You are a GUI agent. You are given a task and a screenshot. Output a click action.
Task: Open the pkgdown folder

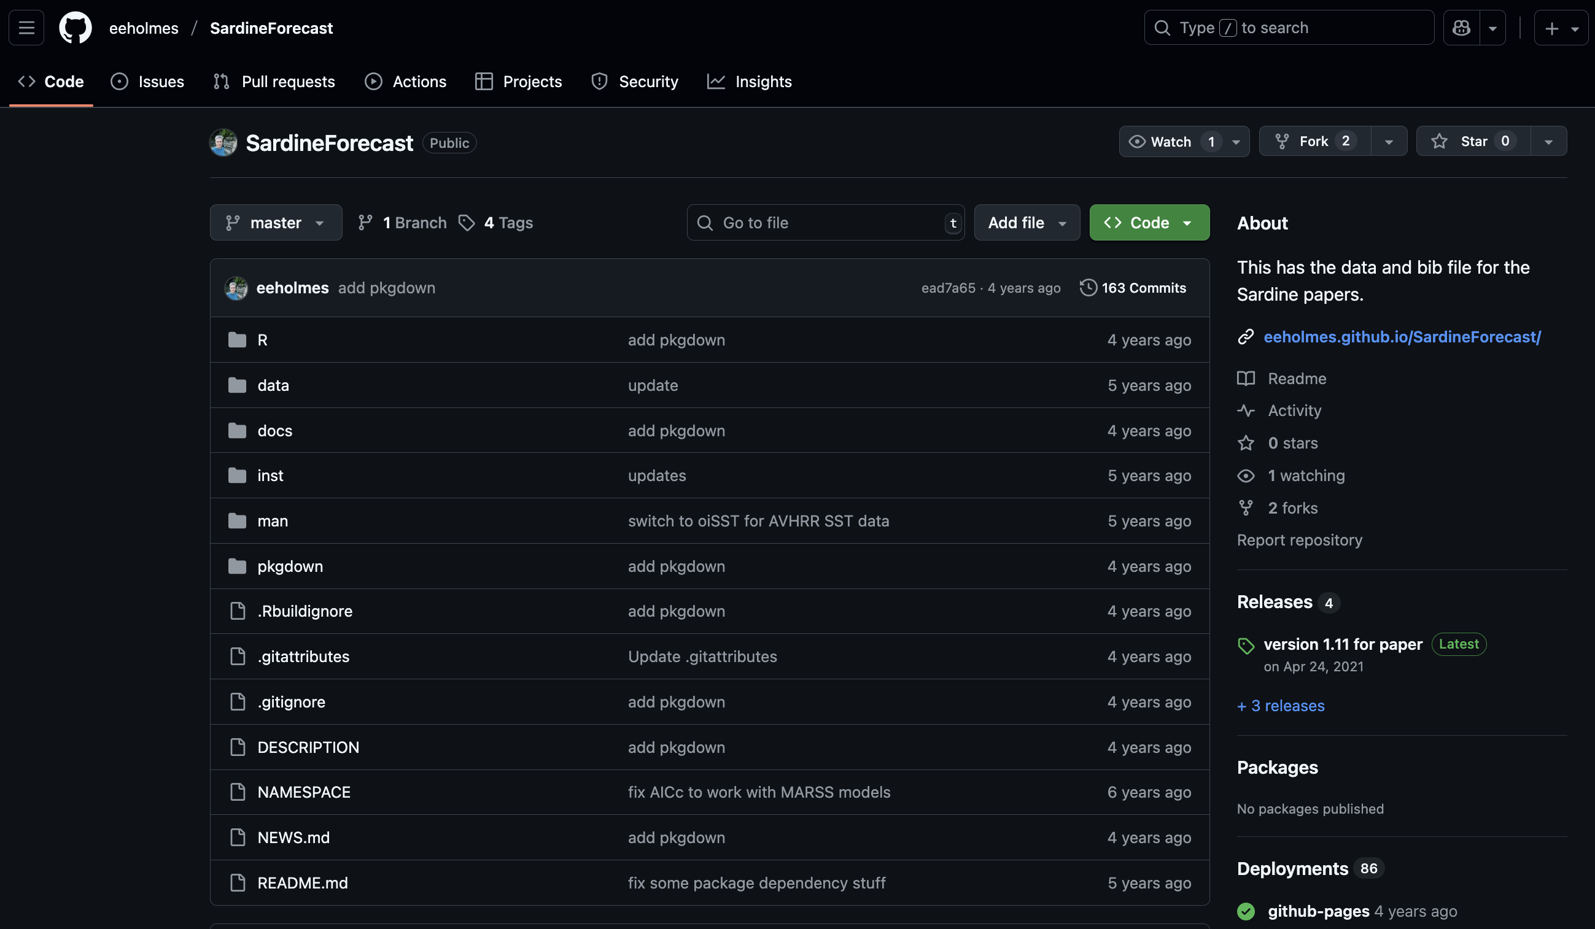pos(290,566)
